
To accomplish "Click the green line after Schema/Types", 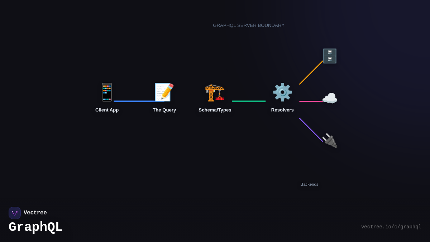I will coord(249,101).
